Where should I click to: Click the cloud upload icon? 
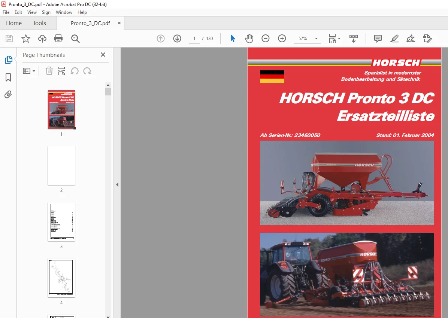coord(42,39)
